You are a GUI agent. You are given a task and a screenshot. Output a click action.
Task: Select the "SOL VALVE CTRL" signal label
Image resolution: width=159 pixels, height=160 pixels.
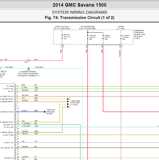tap(7, 148)
